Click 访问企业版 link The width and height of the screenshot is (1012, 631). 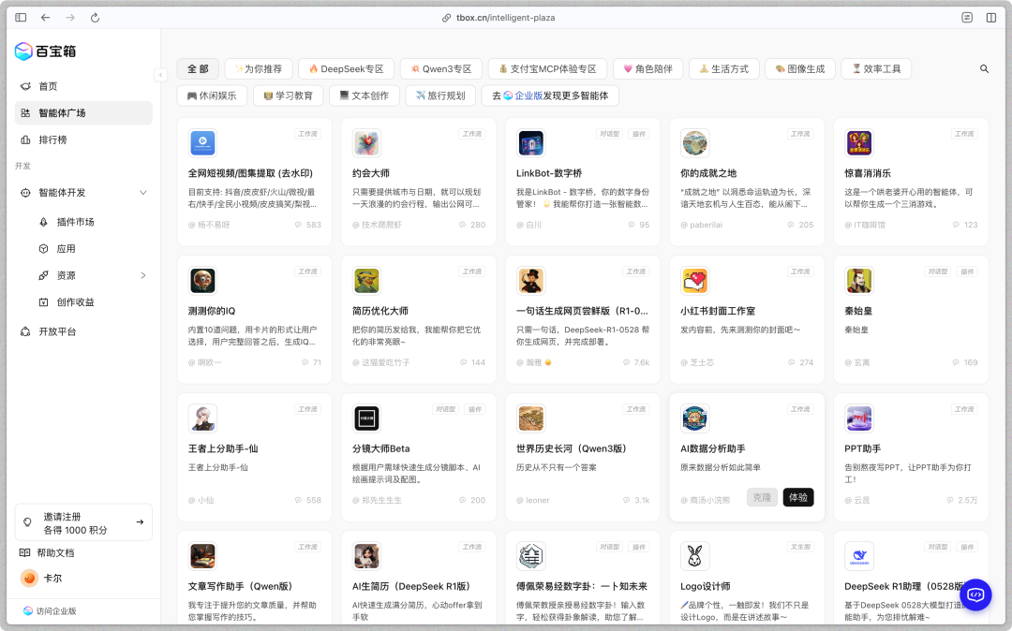pyautogui.click(x=50, y=611)
